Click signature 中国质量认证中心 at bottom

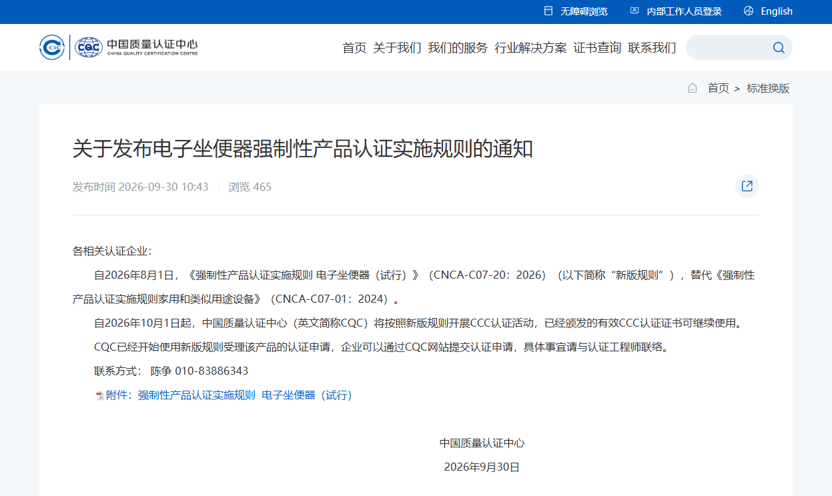coord(482,443)
